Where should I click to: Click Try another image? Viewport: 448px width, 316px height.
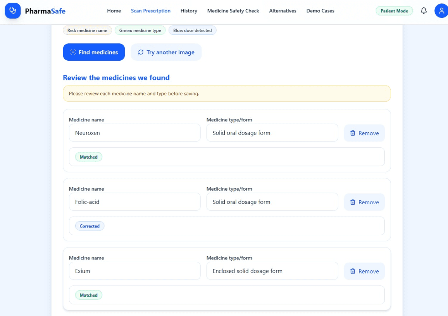click(166, 52)
